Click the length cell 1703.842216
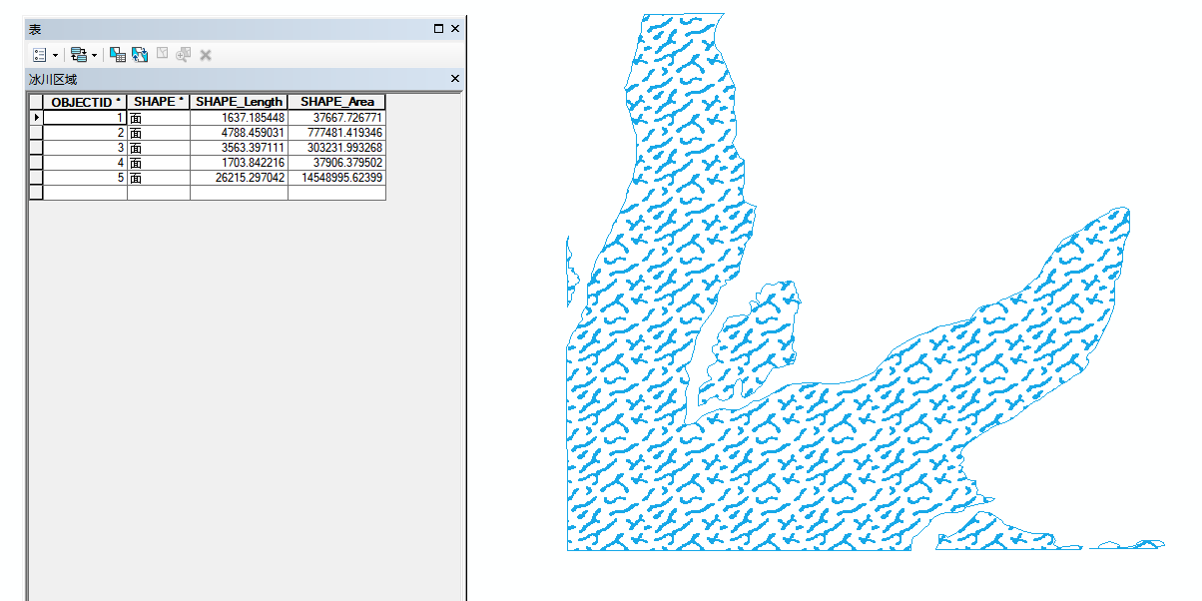1202x601 pixels. (x=239, y=162)
